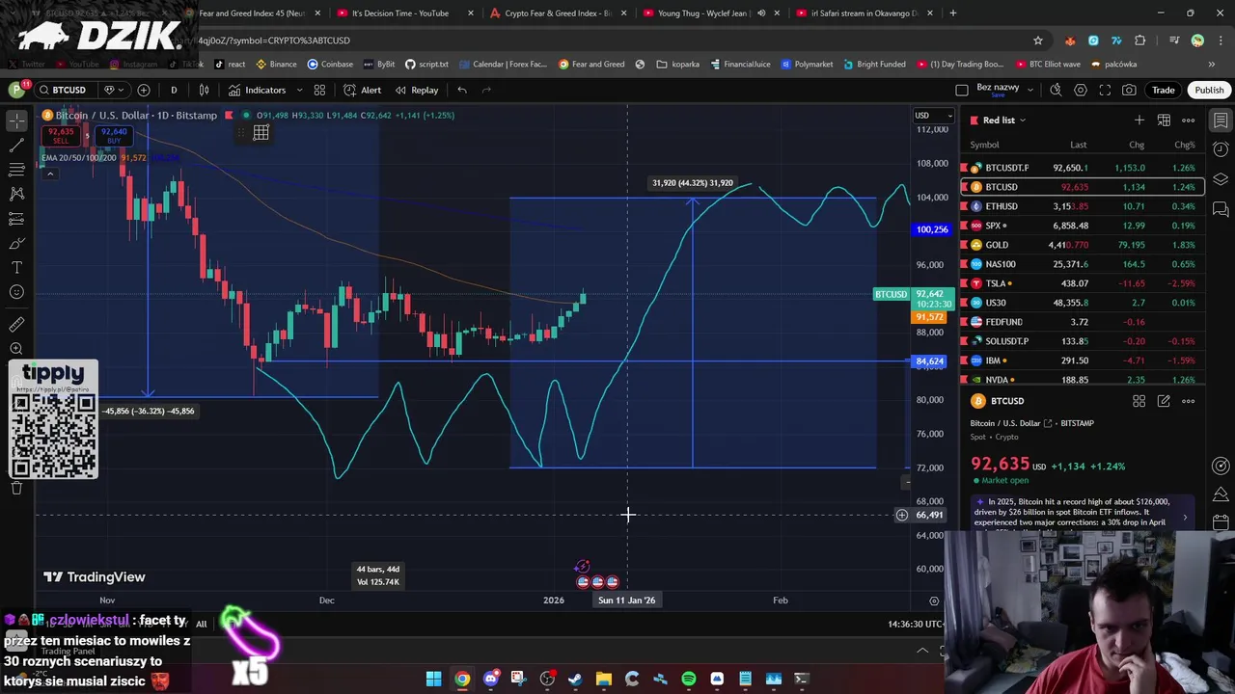The image size is (1235, 694).
Task: Start bar Replay mode
Action: pos(417,90)
